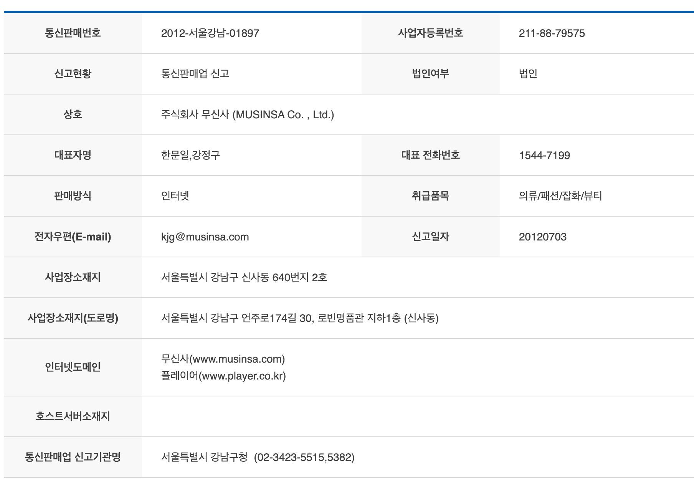Select address 서울특별시 강남구 신사동 640번지 2호
The image size is (694, 484).
pos(244,277)
